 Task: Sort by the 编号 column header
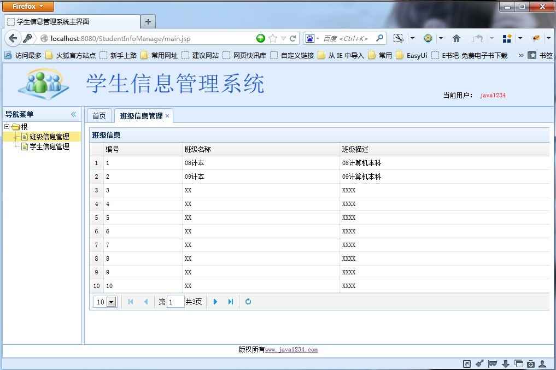point(143,149)
